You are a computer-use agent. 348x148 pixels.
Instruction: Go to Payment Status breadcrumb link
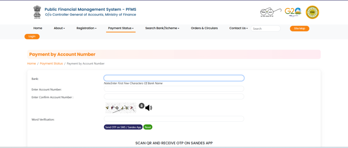51,64
